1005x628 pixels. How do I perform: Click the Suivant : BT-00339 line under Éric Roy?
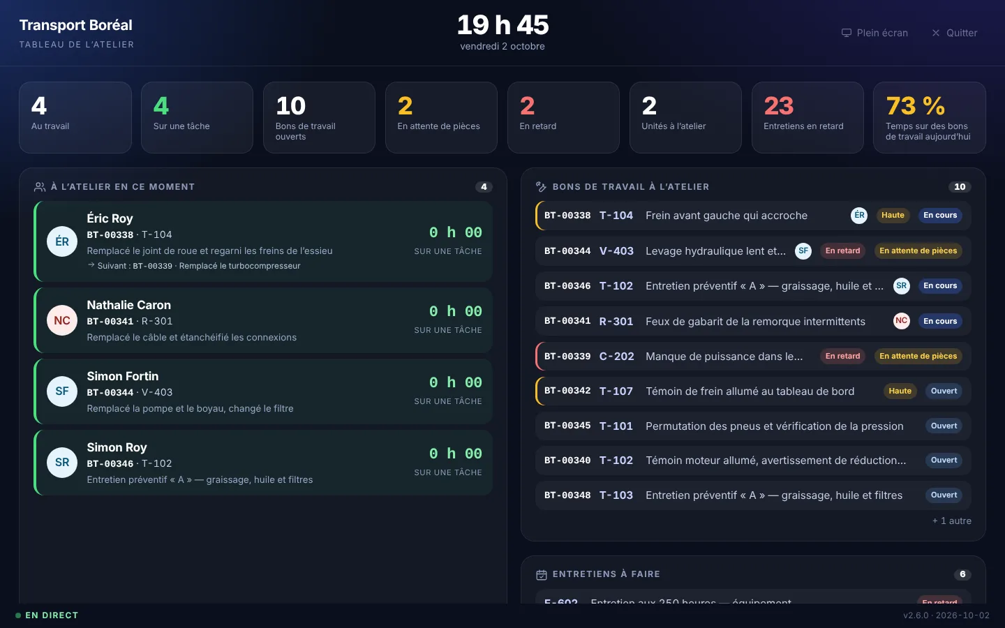[x=194, y=266]
